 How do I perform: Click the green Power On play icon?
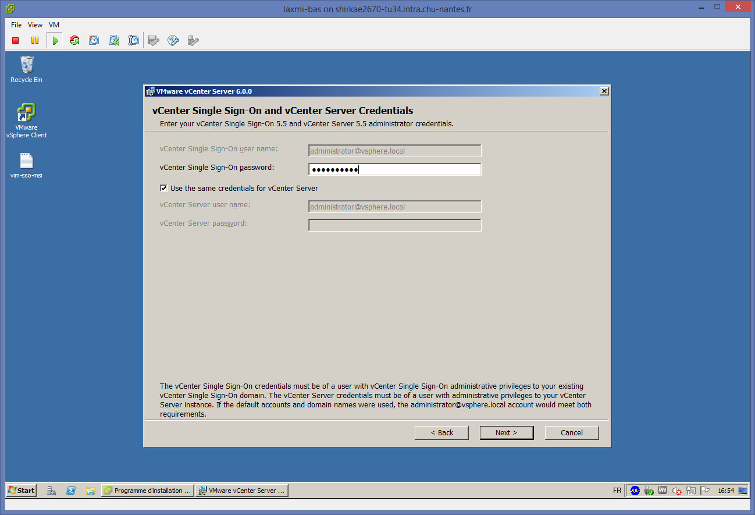pos(55,41)
